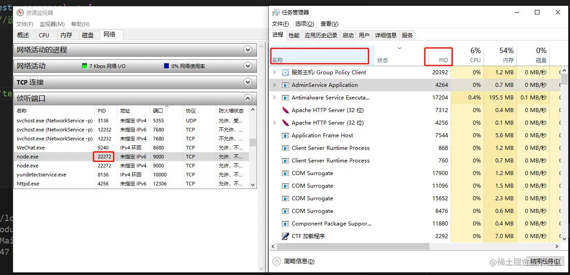The width and height of the screenshot is (570, 275).
Task: Select the CTF 加载程序 process row
Action: coord(415,236)
